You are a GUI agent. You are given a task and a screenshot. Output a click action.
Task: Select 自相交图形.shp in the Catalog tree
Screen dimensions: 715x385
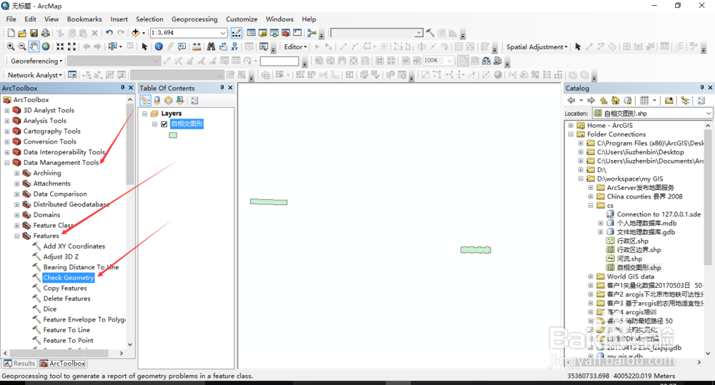pyautogui.click(x=638, y=267)
